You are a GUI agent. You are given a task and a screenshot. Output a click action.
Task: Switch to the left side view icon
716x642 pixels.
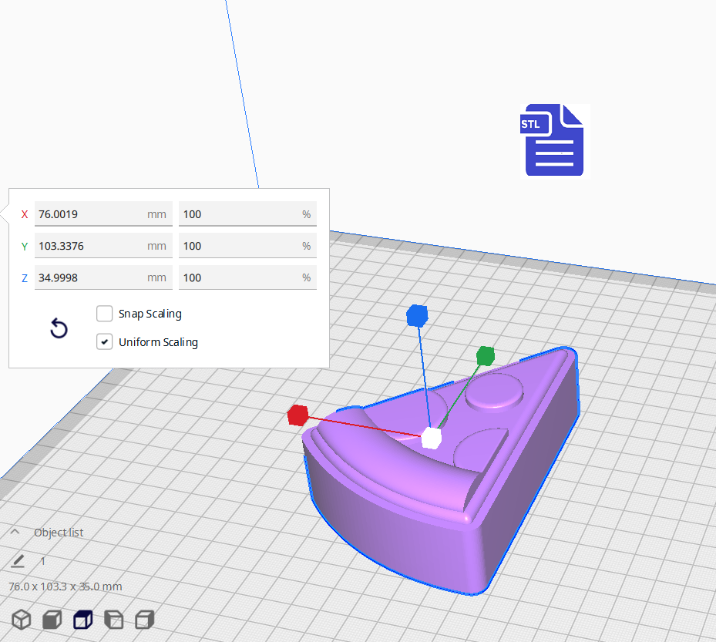114,619
